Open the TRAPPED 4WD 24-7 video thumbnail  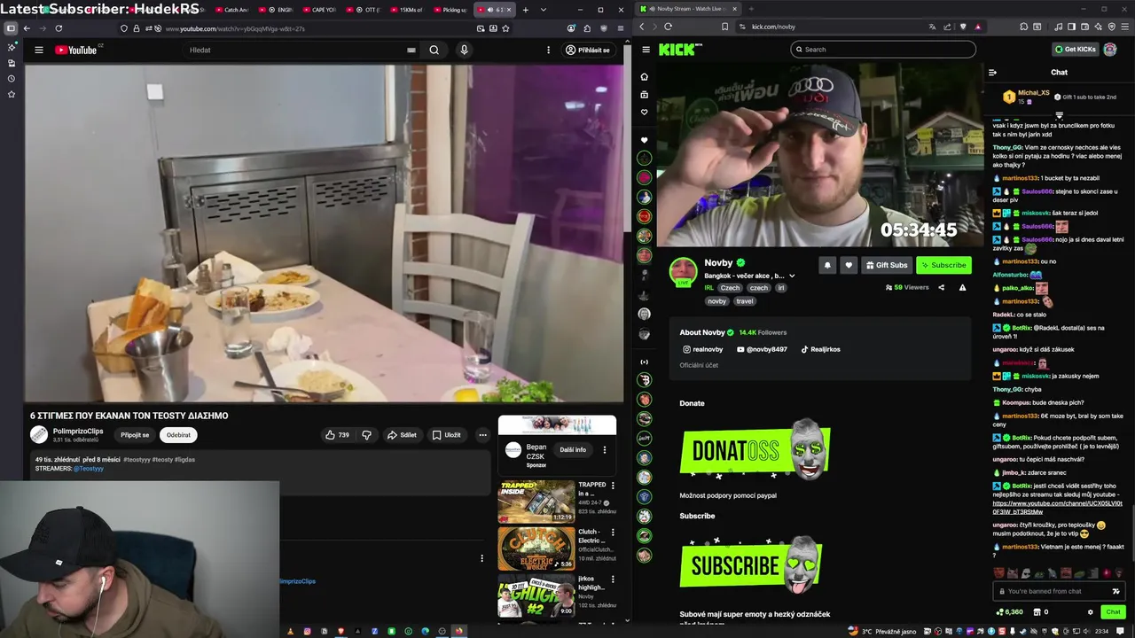(x=536, y=501)
